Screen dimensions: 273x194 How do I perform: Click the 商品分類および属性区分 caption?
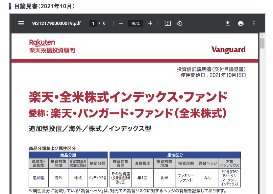[52, 148]
